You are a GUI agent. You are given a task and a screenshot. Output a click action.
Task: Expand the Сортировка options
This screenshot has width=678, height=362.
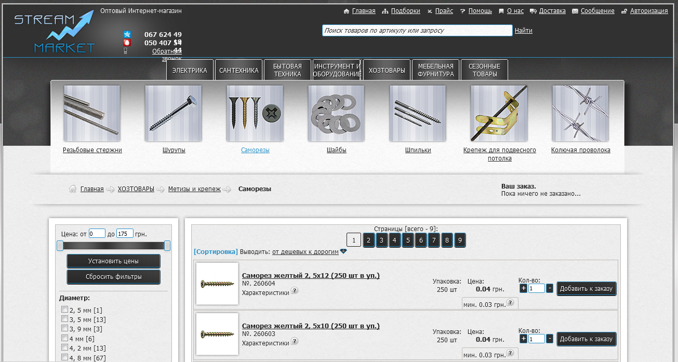tap(216, 252)
